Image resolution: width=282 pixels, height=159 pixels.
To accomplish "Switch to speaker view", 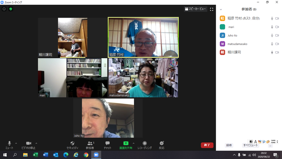I will [x=195, y=9].
